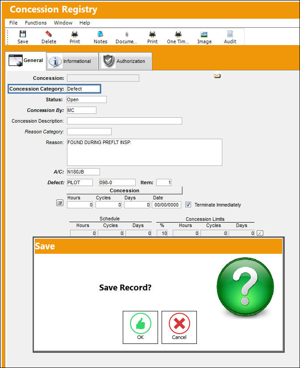Click the Schedule heading

(x=109, y=219)
